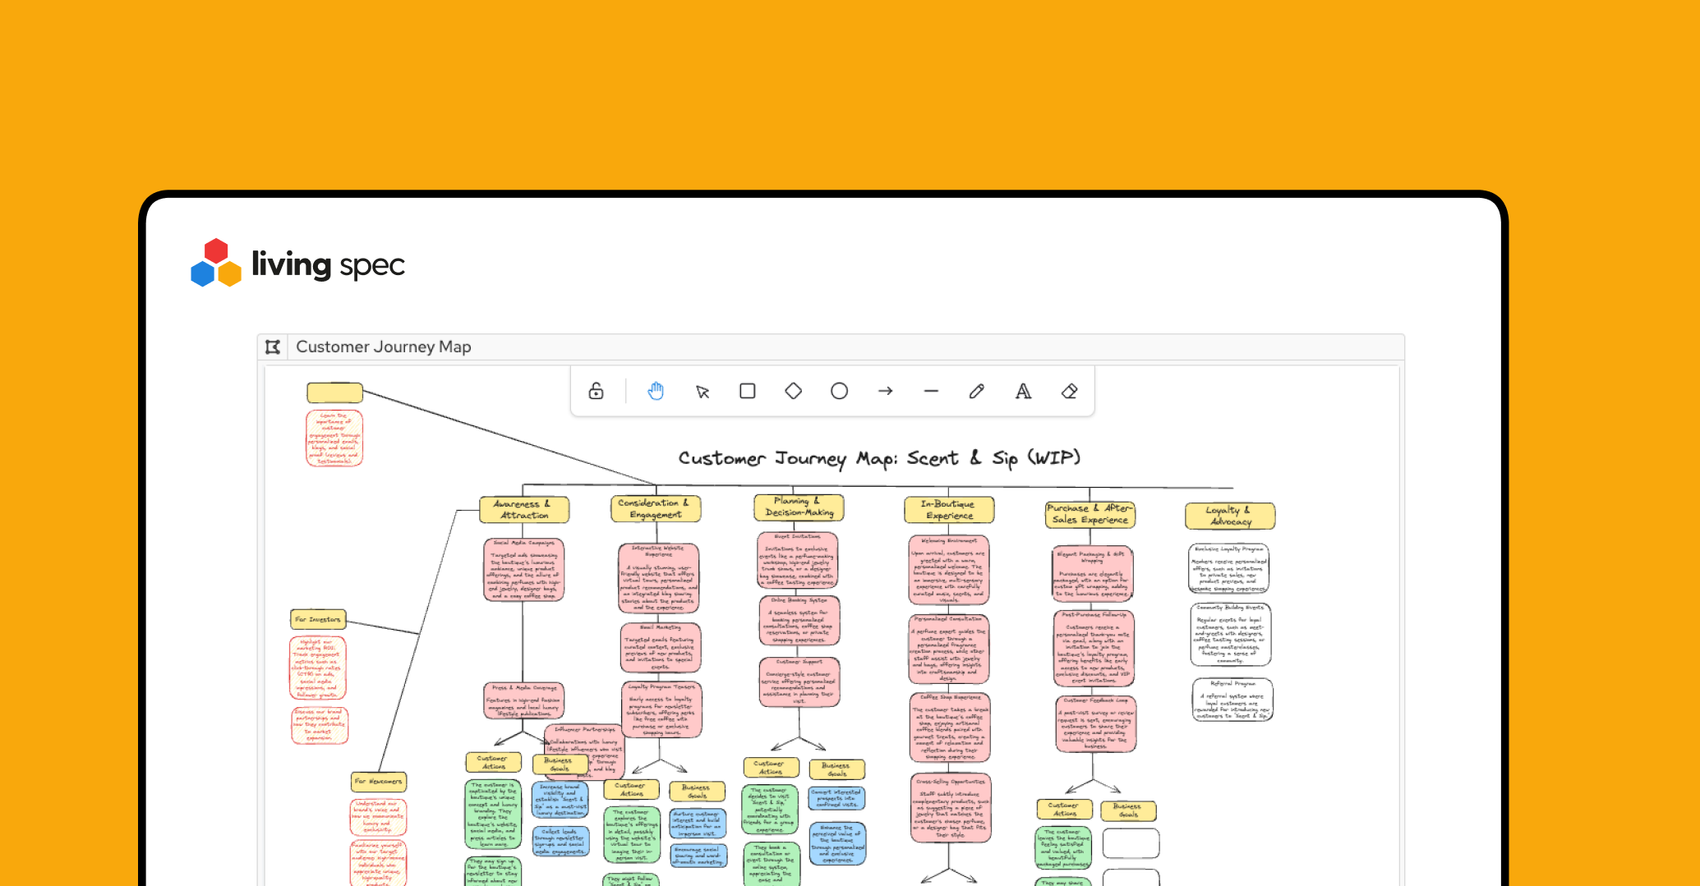Viewport: 1700px width, 886px height.
Task: Select the arrow Selection tool
Action: point(702,392)
